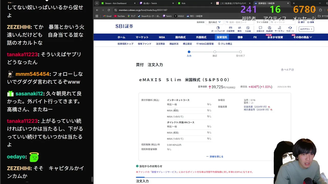Open the My設定 icon
This screenshot has width=328, height=184.
269,28
